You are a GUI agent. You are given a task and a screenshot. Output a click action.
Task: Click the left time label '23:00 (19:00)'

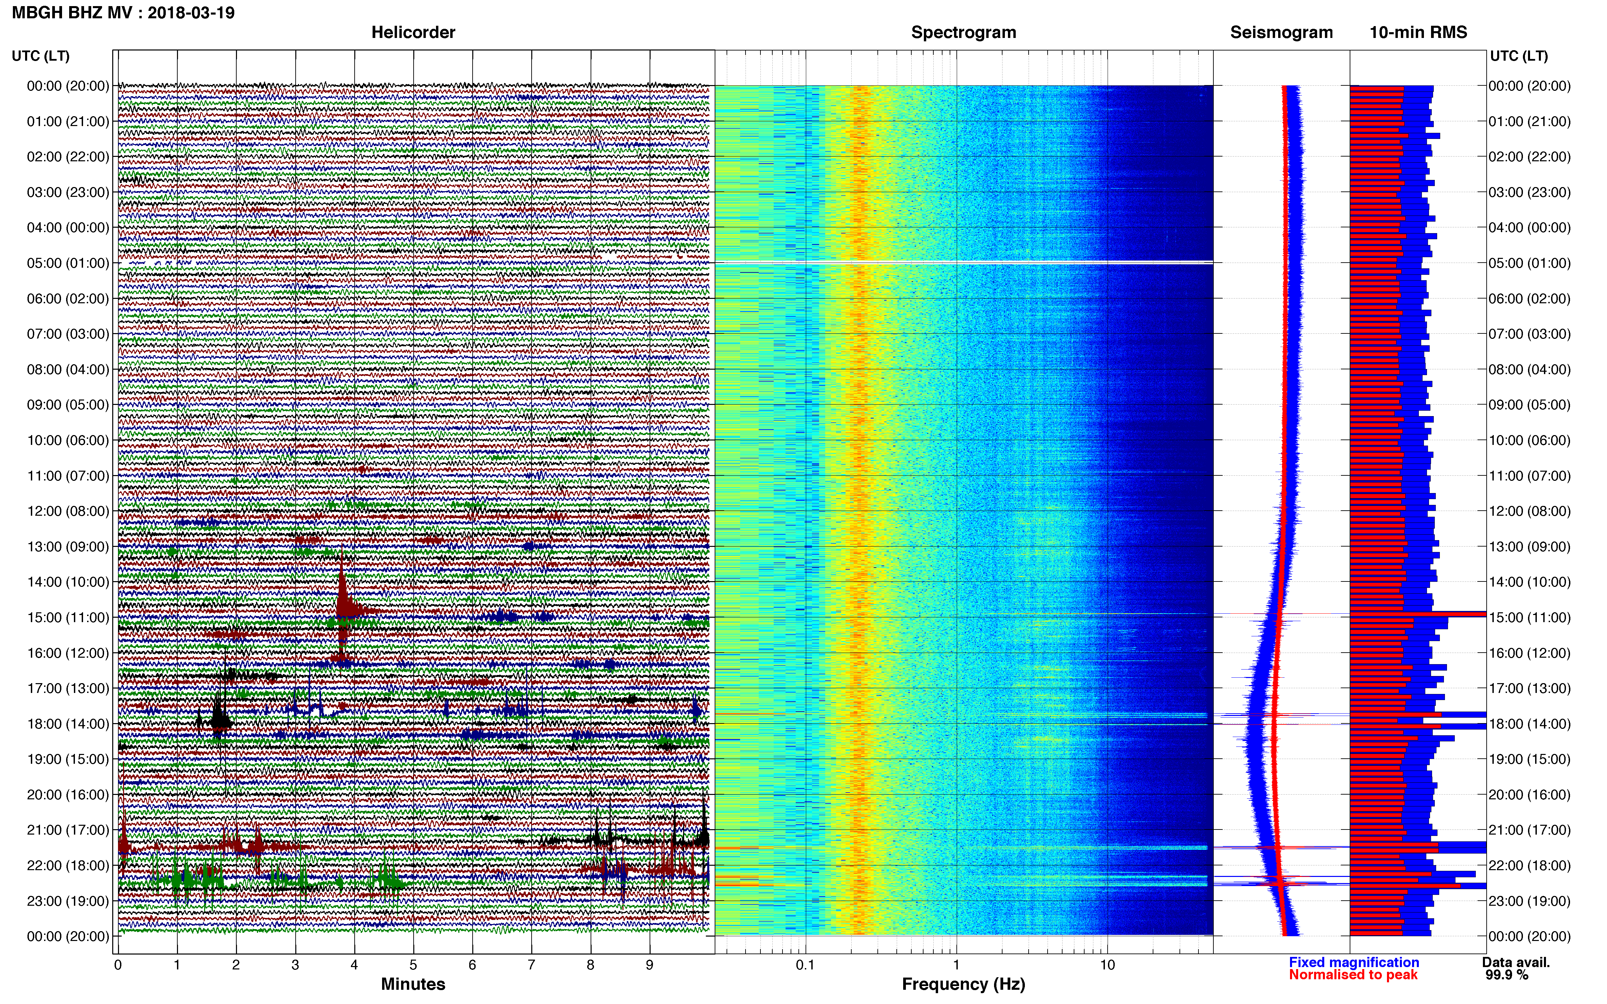point(68,900)
